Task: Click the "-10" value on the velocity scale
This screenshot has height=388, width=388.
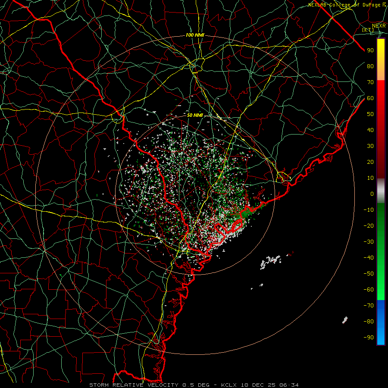Action: coord(369,210)
